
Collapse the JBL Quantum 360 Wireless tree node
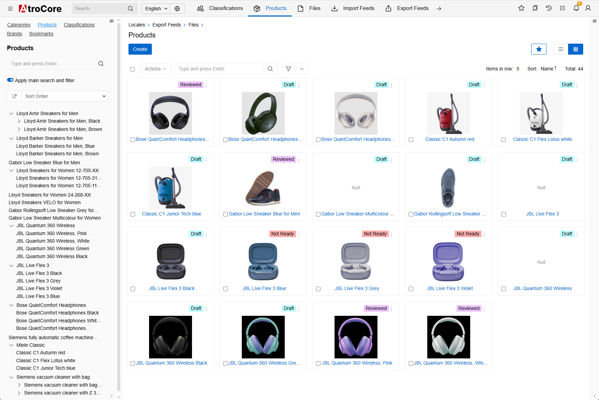(11, 226)
